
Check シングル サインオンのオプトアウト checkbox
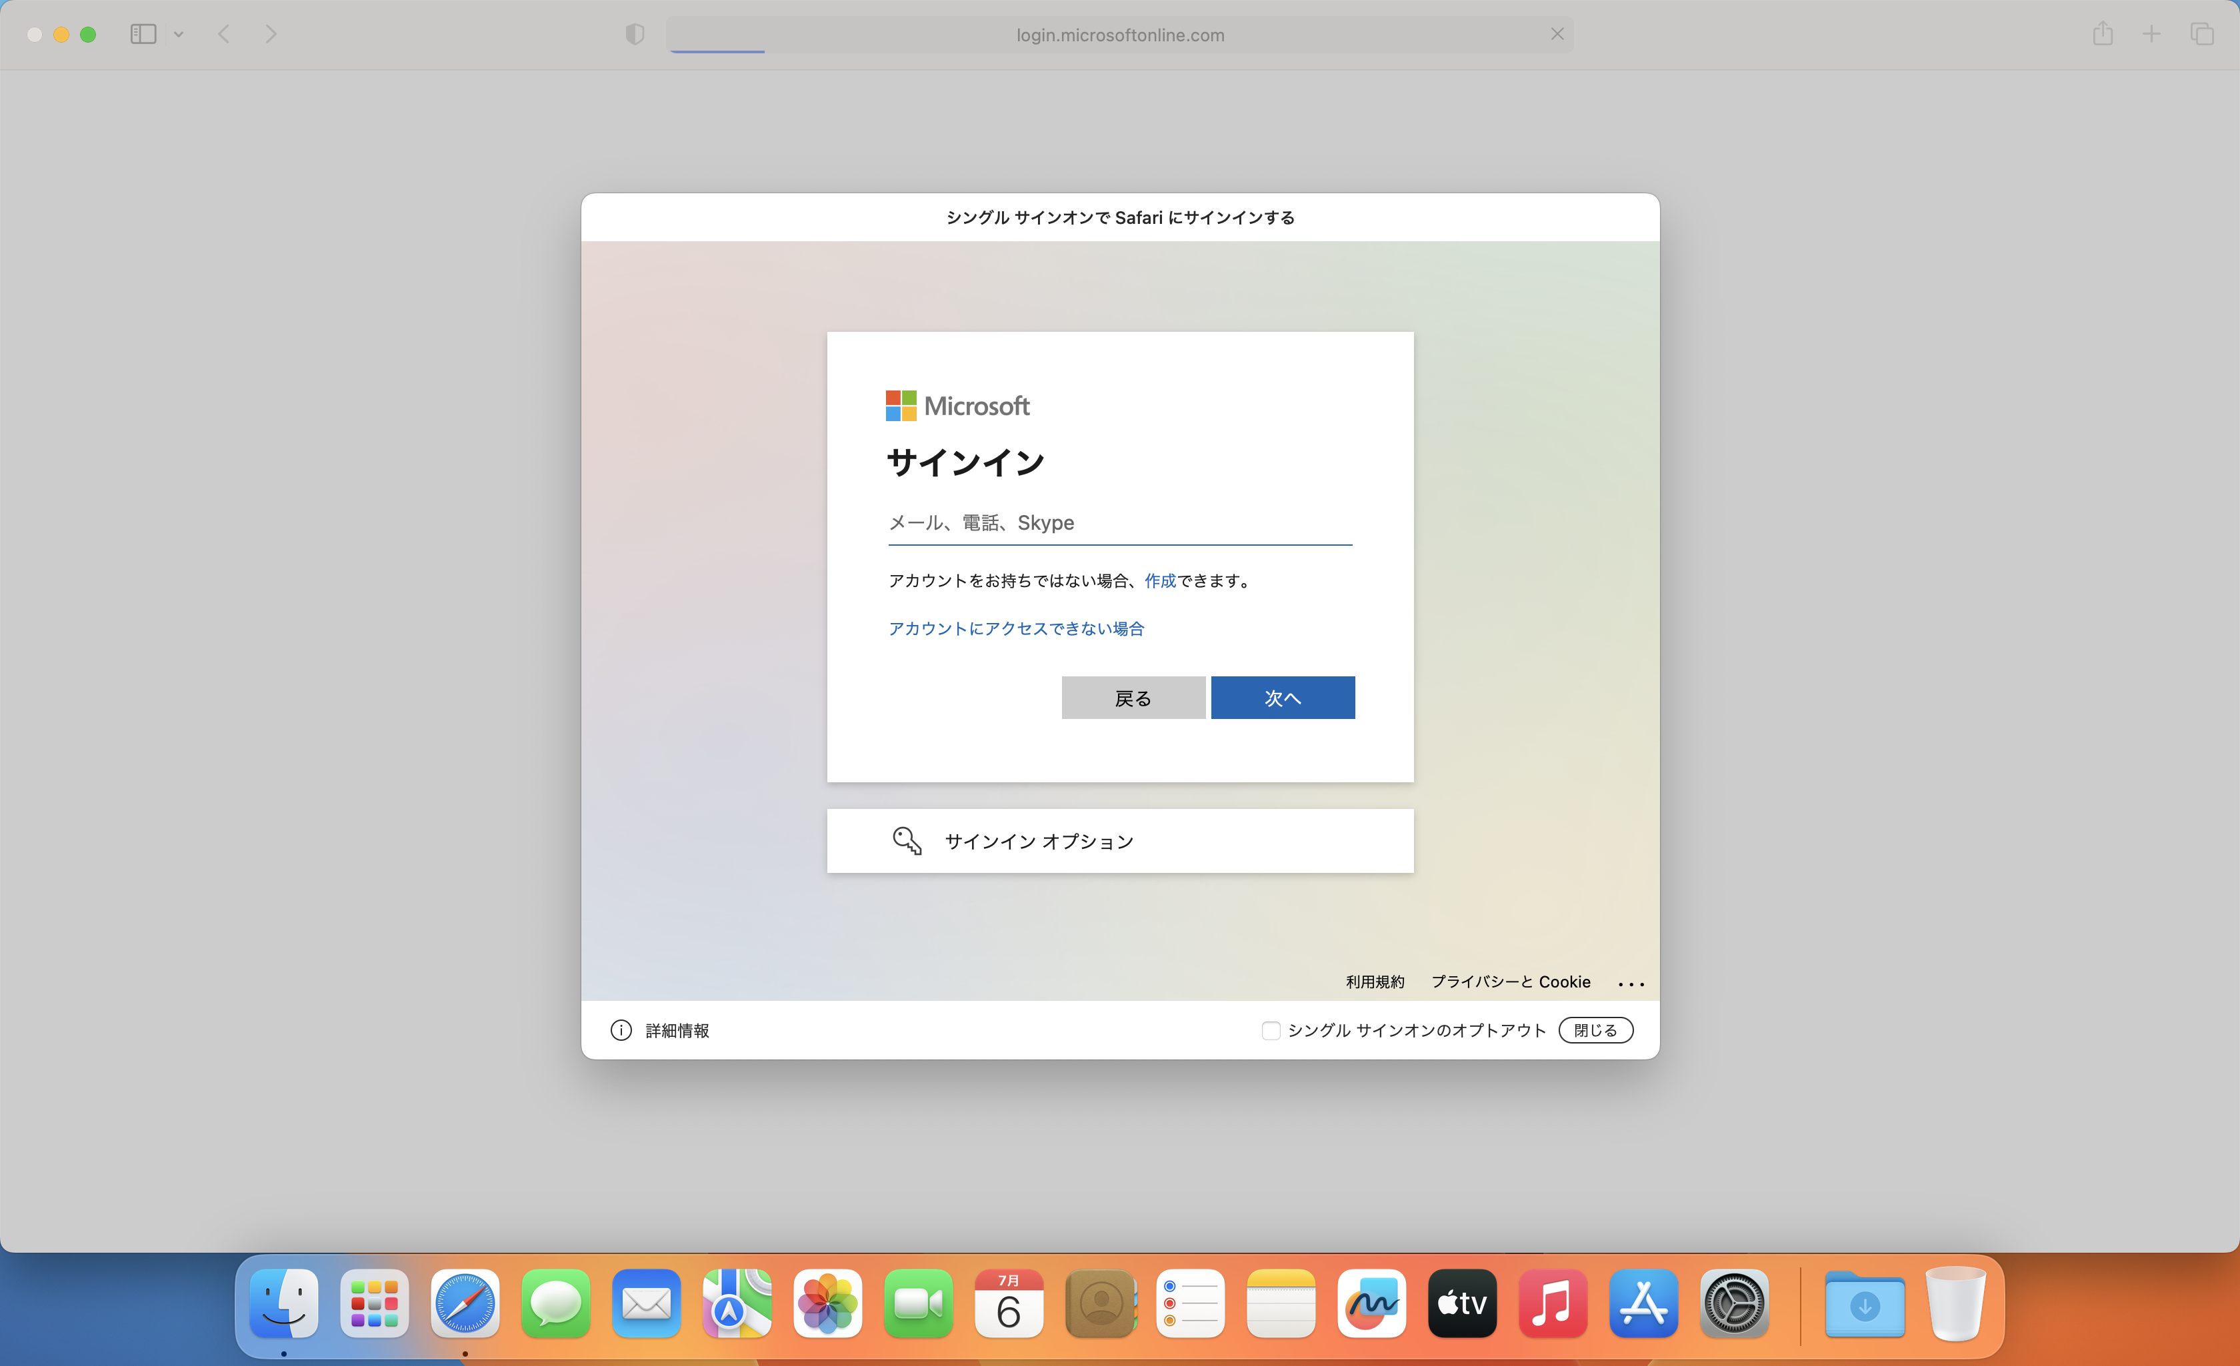(1271, 1029)
